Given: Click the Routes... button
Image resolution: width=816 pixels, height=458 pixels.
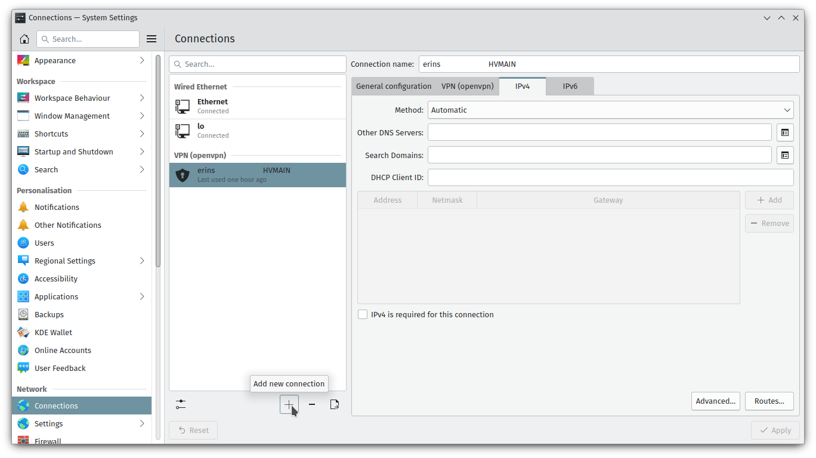Looking at the screenshot, I should coord(769,401).
